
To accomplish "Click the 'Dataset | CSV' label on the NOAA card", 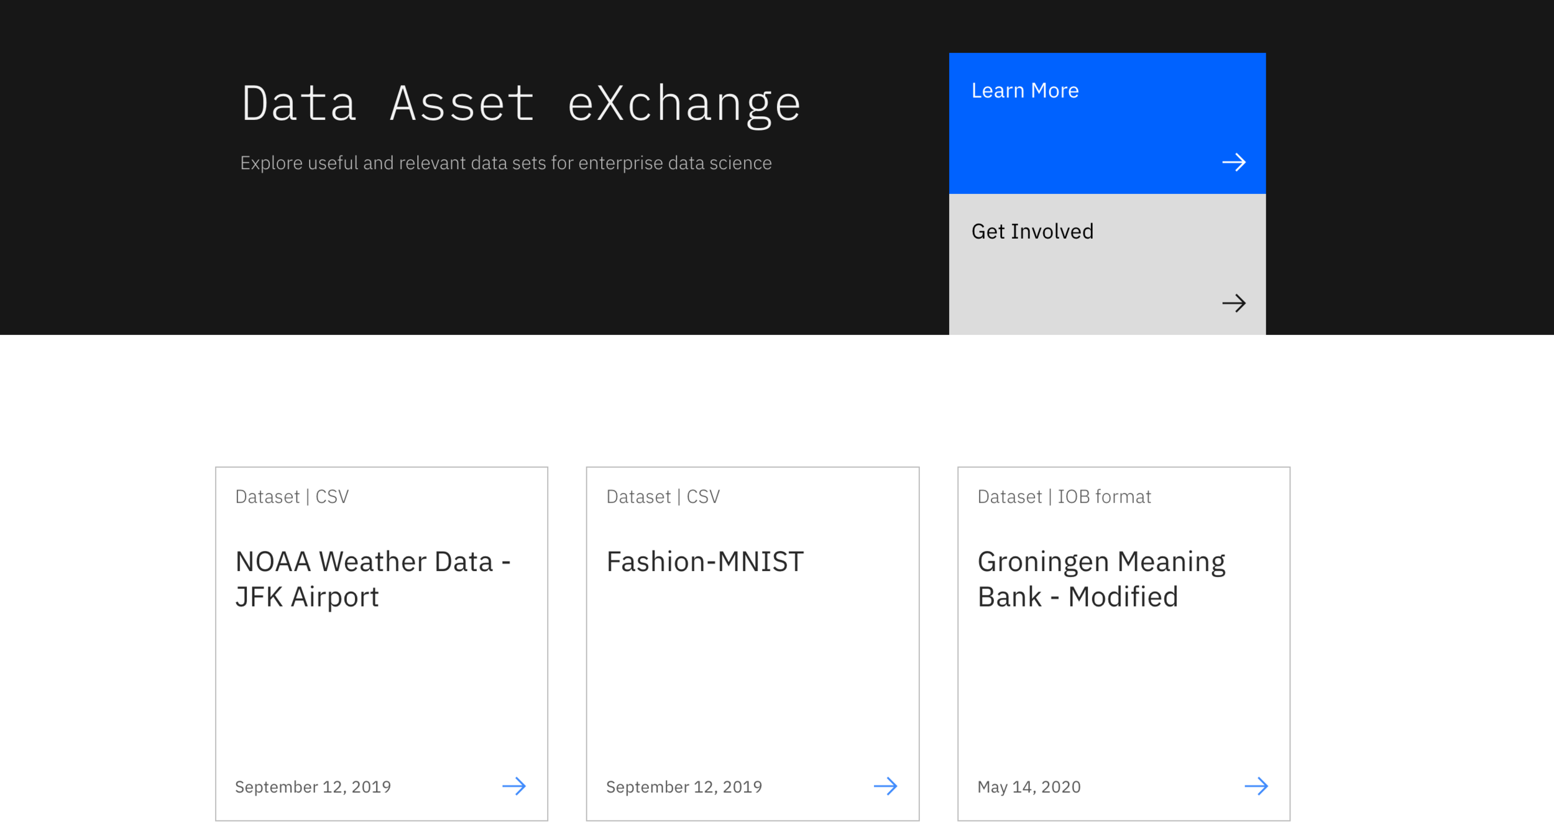I will click(x=292, y=497).
